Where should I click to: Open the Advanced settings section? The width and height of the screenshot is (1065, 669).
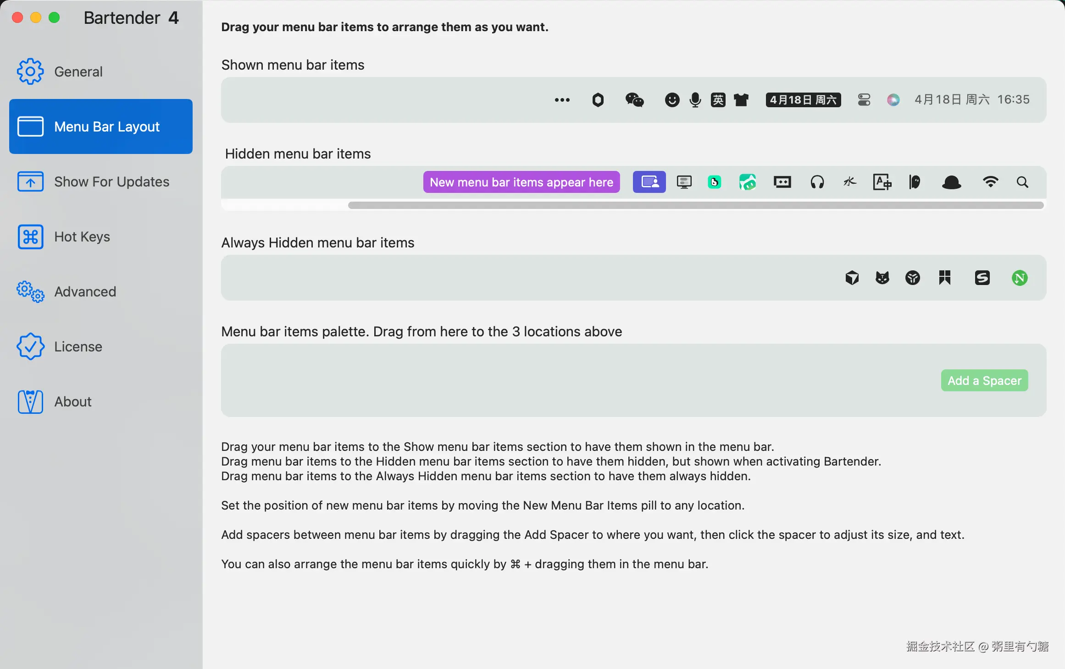click(85, 291)
